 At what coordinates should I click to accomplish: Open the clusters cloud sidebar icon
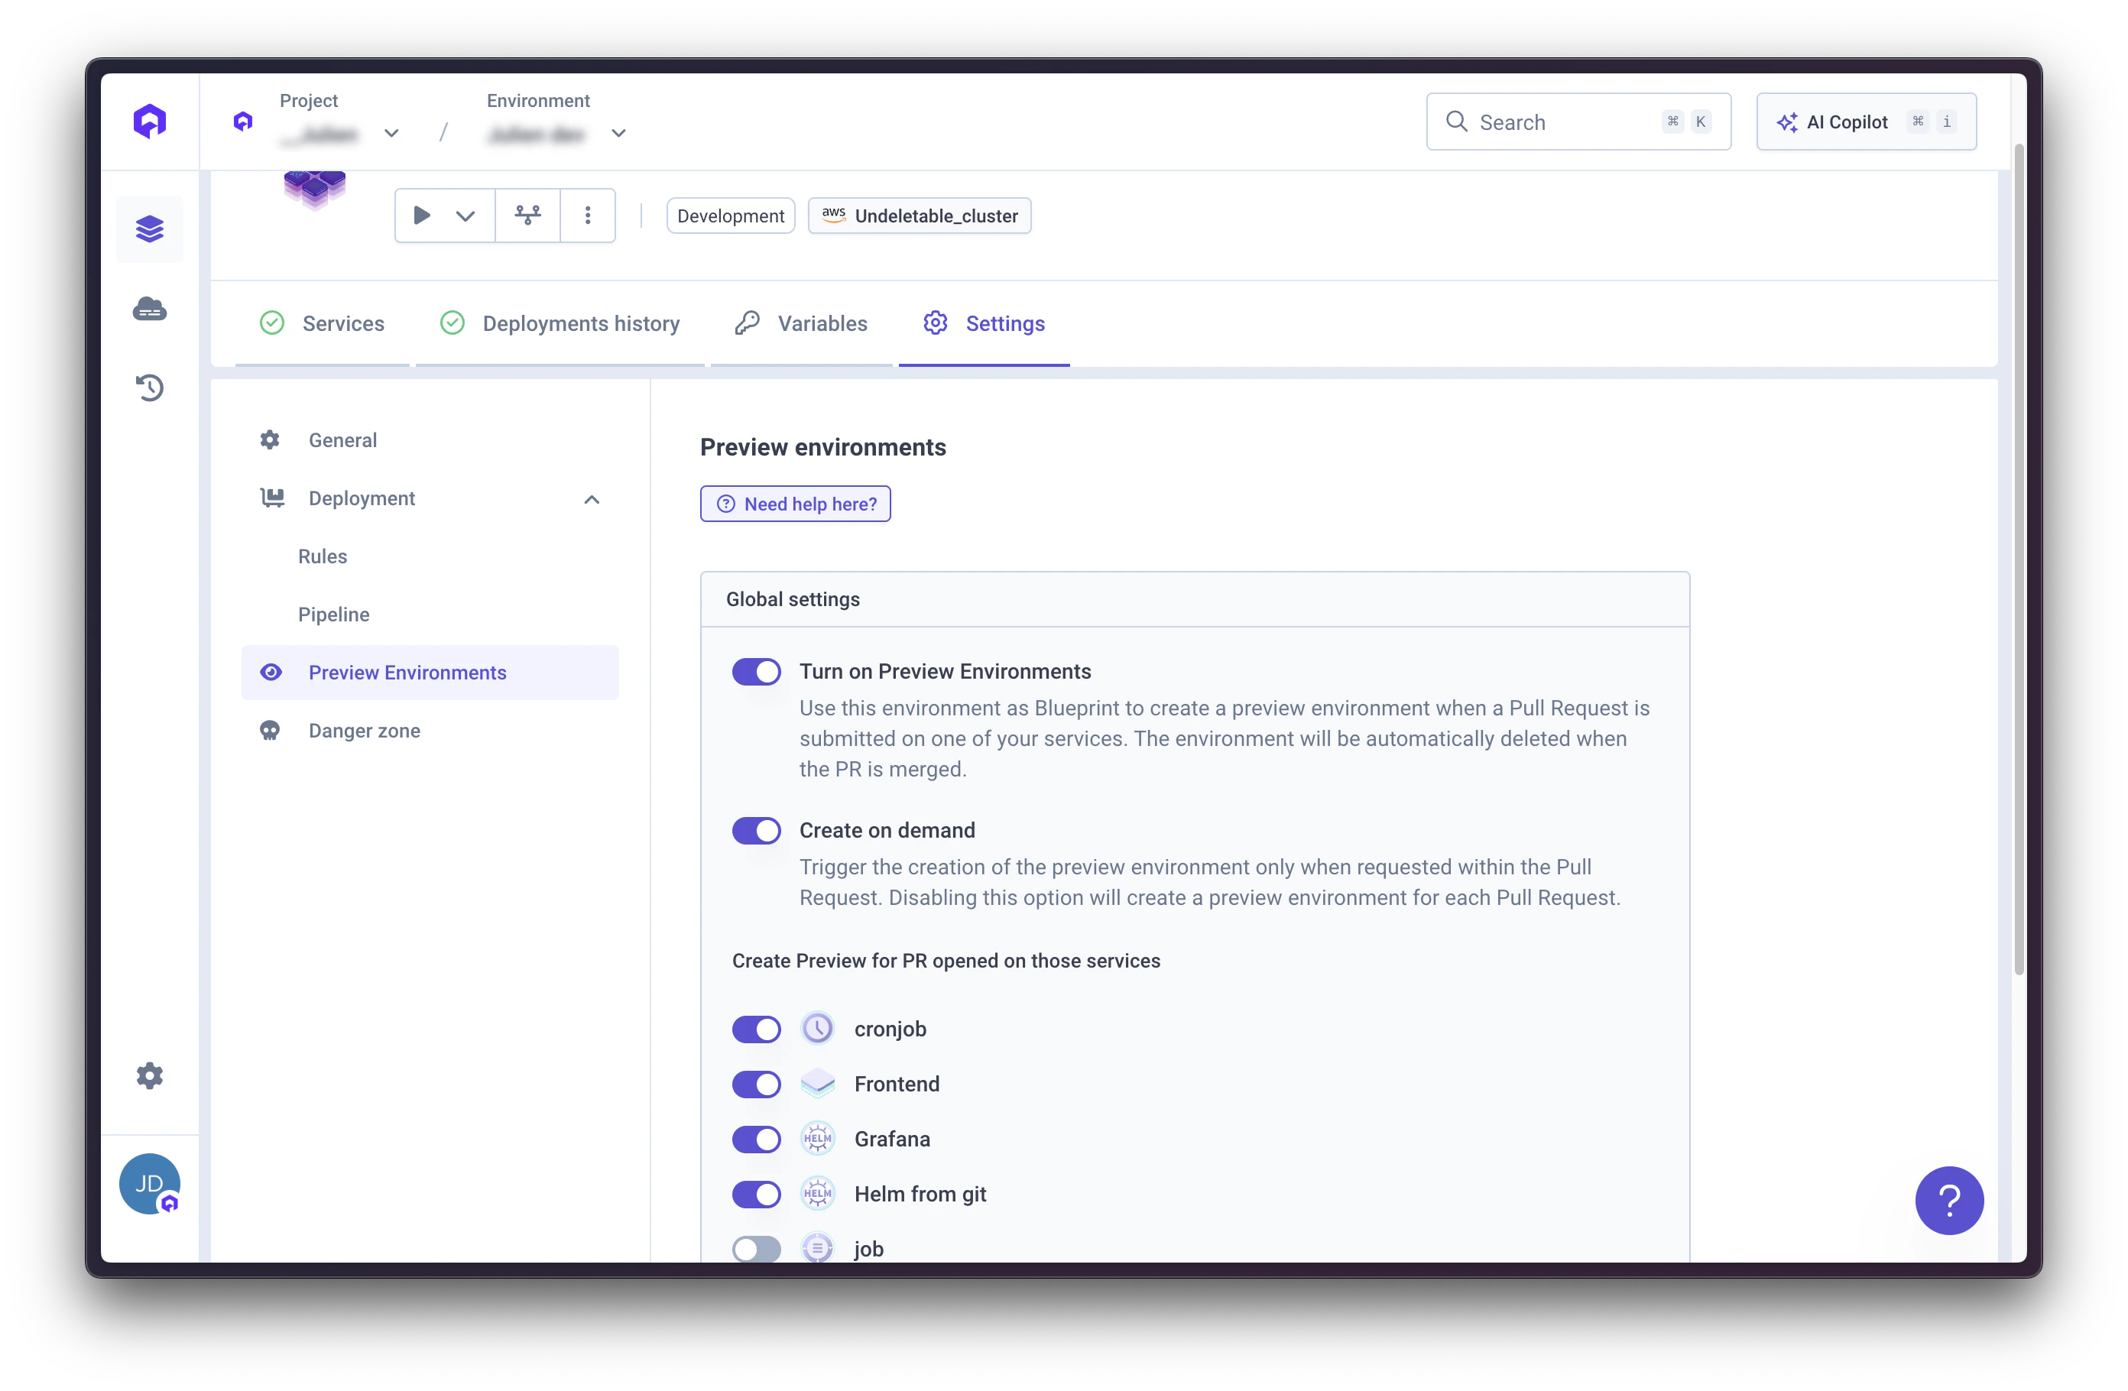click(149, 310)
